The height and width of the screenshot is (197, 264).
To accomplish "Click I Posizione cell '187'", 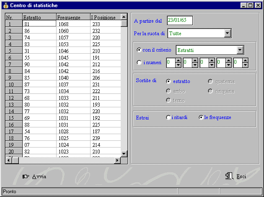I will (x=106, y=131).
